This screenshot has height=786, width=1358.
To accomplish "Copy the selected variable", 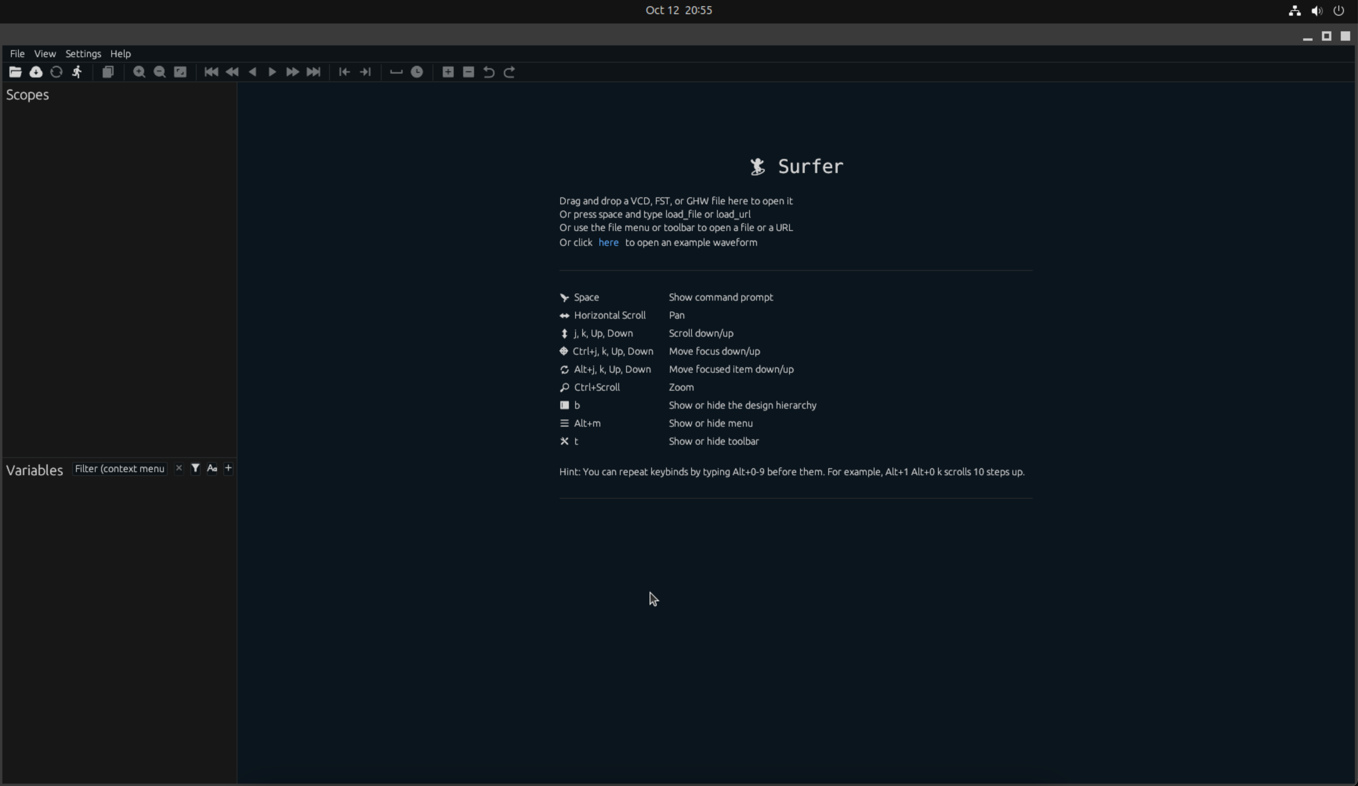I will coord(108,72).
